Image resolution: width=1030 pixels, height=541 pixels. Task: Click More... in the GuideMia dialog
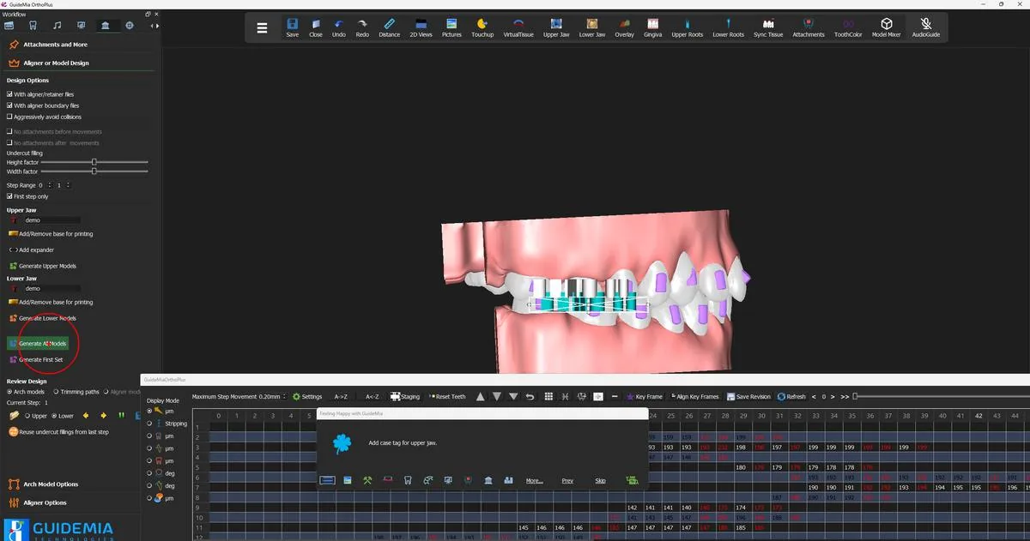coord(535,481)
